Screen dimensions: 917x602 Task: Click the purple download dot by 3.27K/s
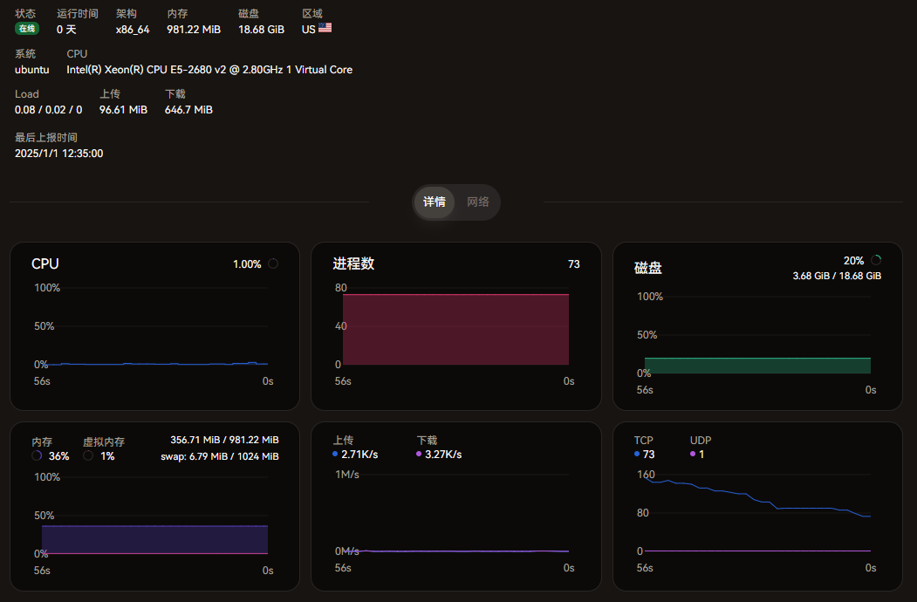[419, 454]
